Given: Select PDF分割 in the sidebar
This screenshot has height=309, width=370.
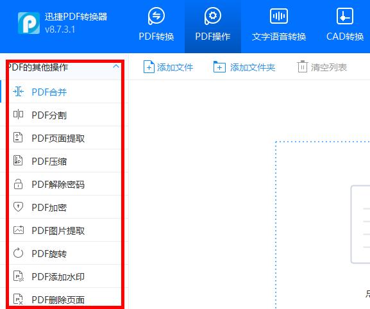Looking at the screenshot, I should (49, 115).
